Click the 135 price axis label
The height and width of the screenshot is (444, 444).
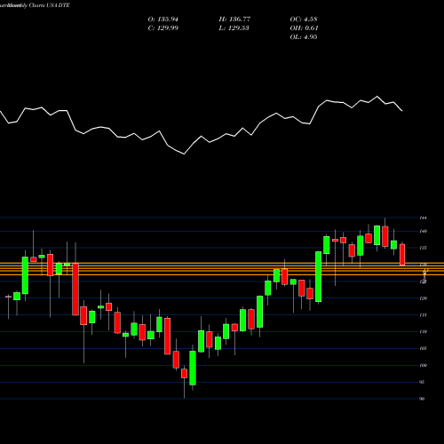(424, 248)
